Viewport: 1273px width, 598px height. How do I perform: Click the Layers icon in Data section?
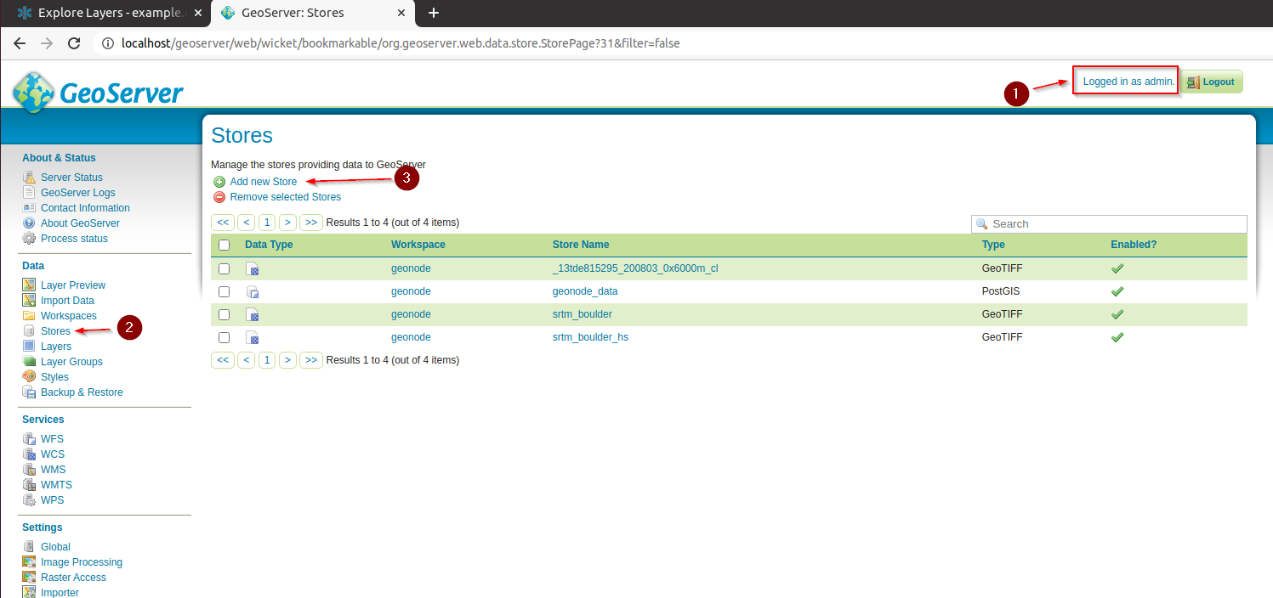click(29, 347)
